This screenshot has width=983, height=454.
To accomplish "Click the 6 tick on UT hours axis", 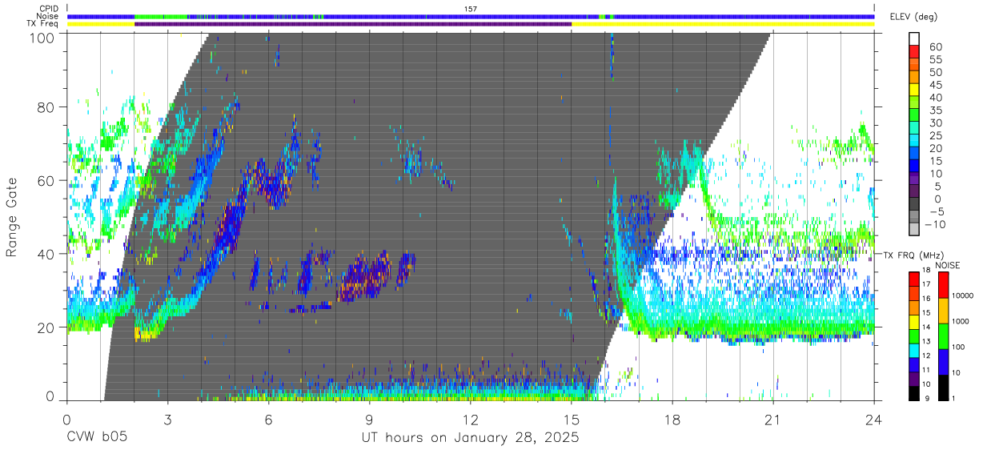I will [x=268, y=419].
